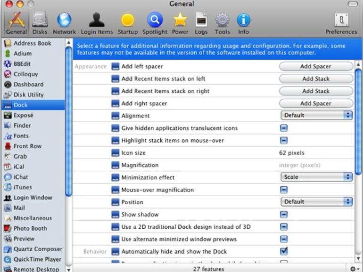Image resolution: width=363 pixels, height=272 pixels.
Task: Click the Startup toolbar icon
Action: click(127, 23)
